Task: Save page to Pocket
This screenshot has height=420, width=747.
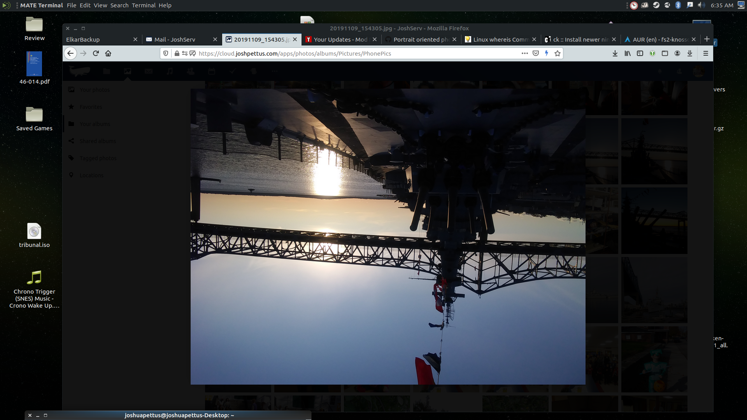Action: click(536, 53)
